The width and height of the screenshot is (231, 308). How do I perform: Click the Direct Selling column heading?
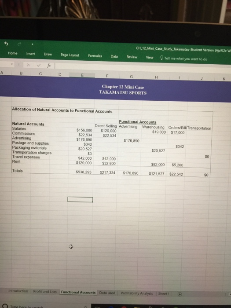[x=106, y=126]
